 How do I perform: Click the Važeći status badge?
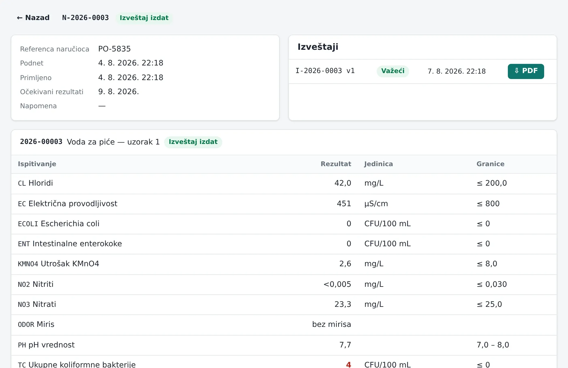point(393,71)
